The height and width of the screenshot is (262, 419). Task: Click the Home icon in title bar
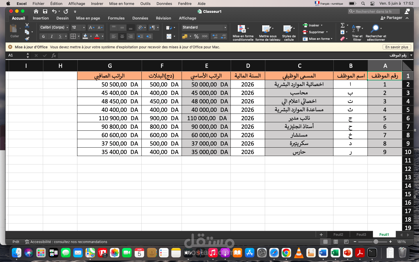(36, 11)
